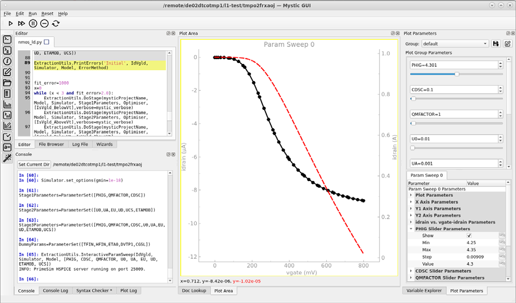
Task: Collapse the PHIG Slider Parameters section
Action: coord(411,228)
